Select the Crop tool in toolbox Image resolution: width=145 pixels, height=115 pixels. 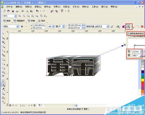point(3,42)
